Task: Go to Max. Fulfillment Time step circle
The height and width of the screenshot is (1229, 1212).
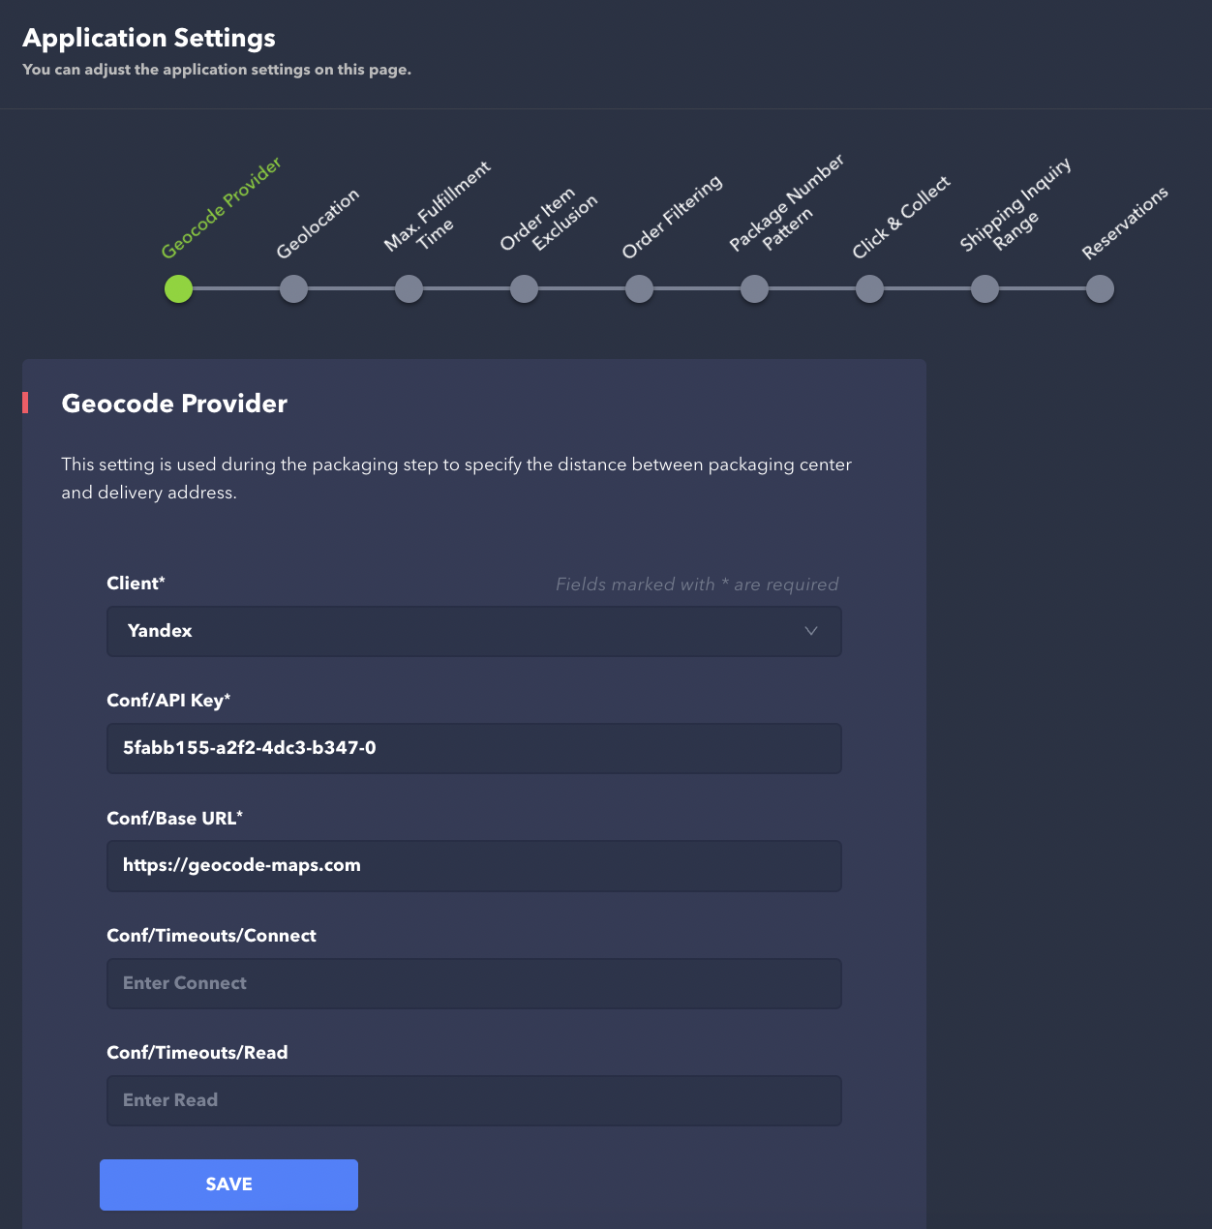Action: 409,288
